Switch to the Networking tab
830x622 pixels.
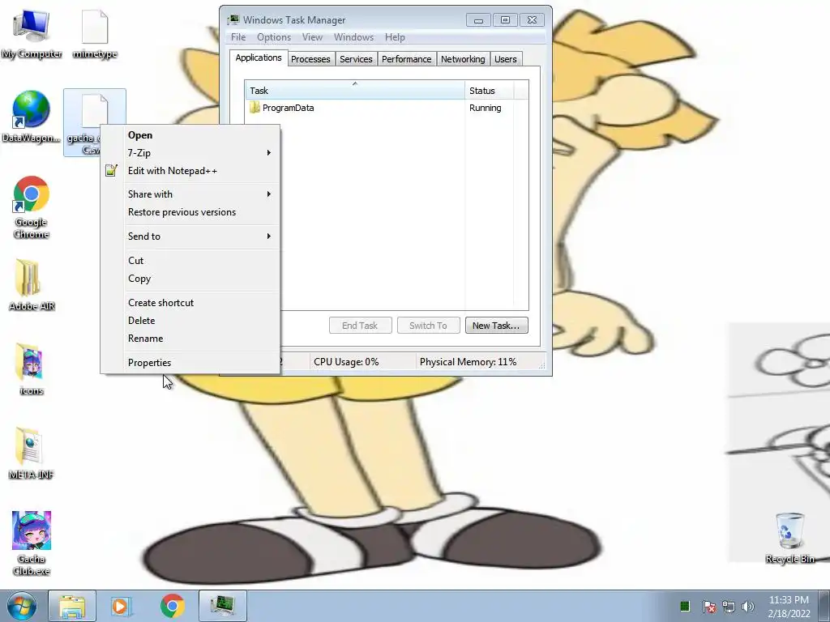tap(463, 58)
